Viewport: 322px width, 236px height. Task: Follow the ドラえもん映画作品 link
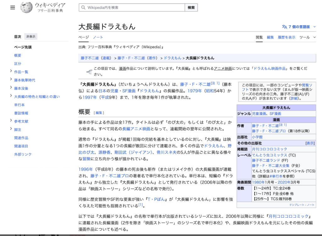(271, 68)
